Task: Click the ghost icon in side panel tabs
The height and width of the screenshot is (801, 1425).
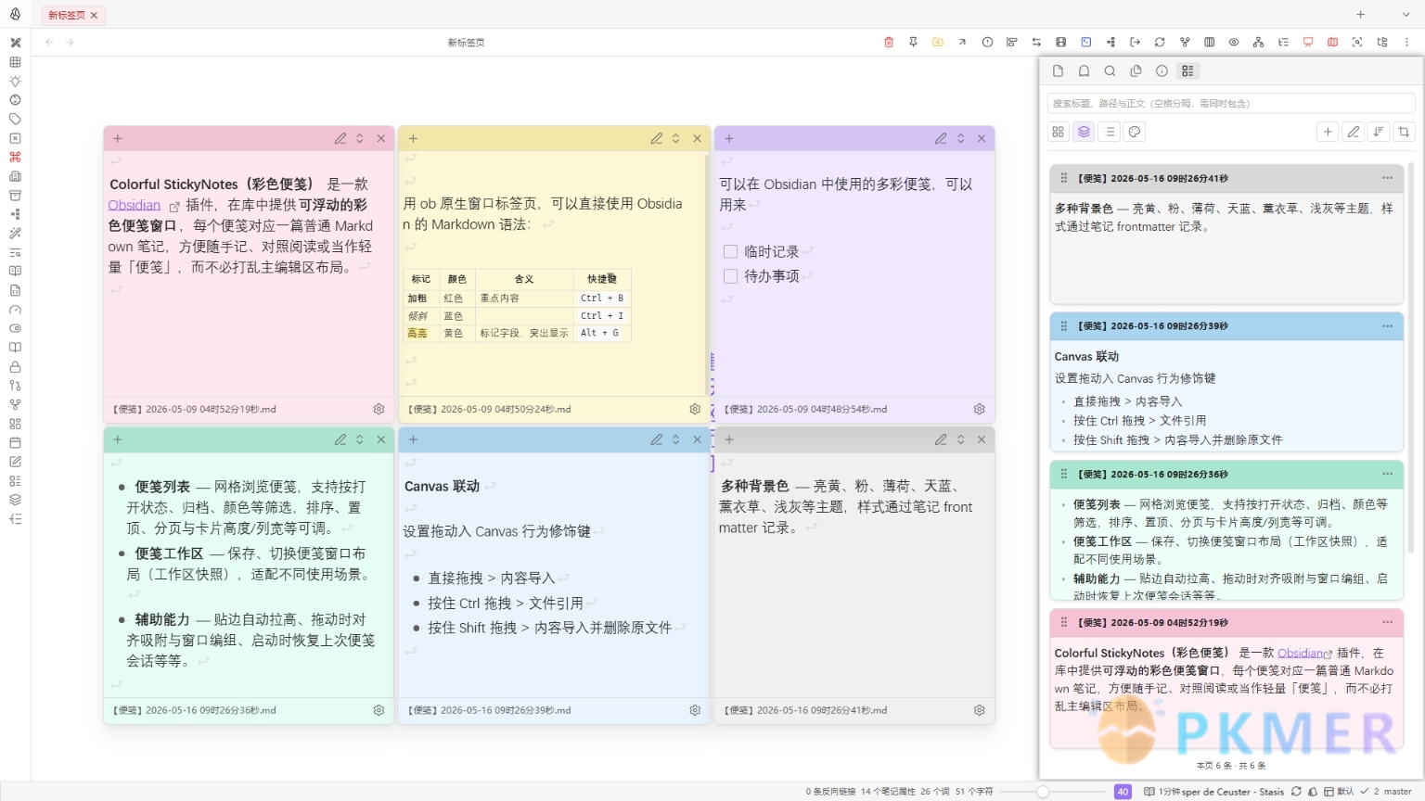Action: (1084, 70)
